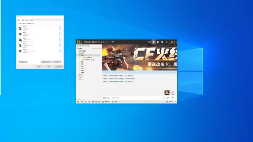This screenshot has width=253, height=142.
Task: Collapse the top channel tree arrow
Action: click(78, 51)
